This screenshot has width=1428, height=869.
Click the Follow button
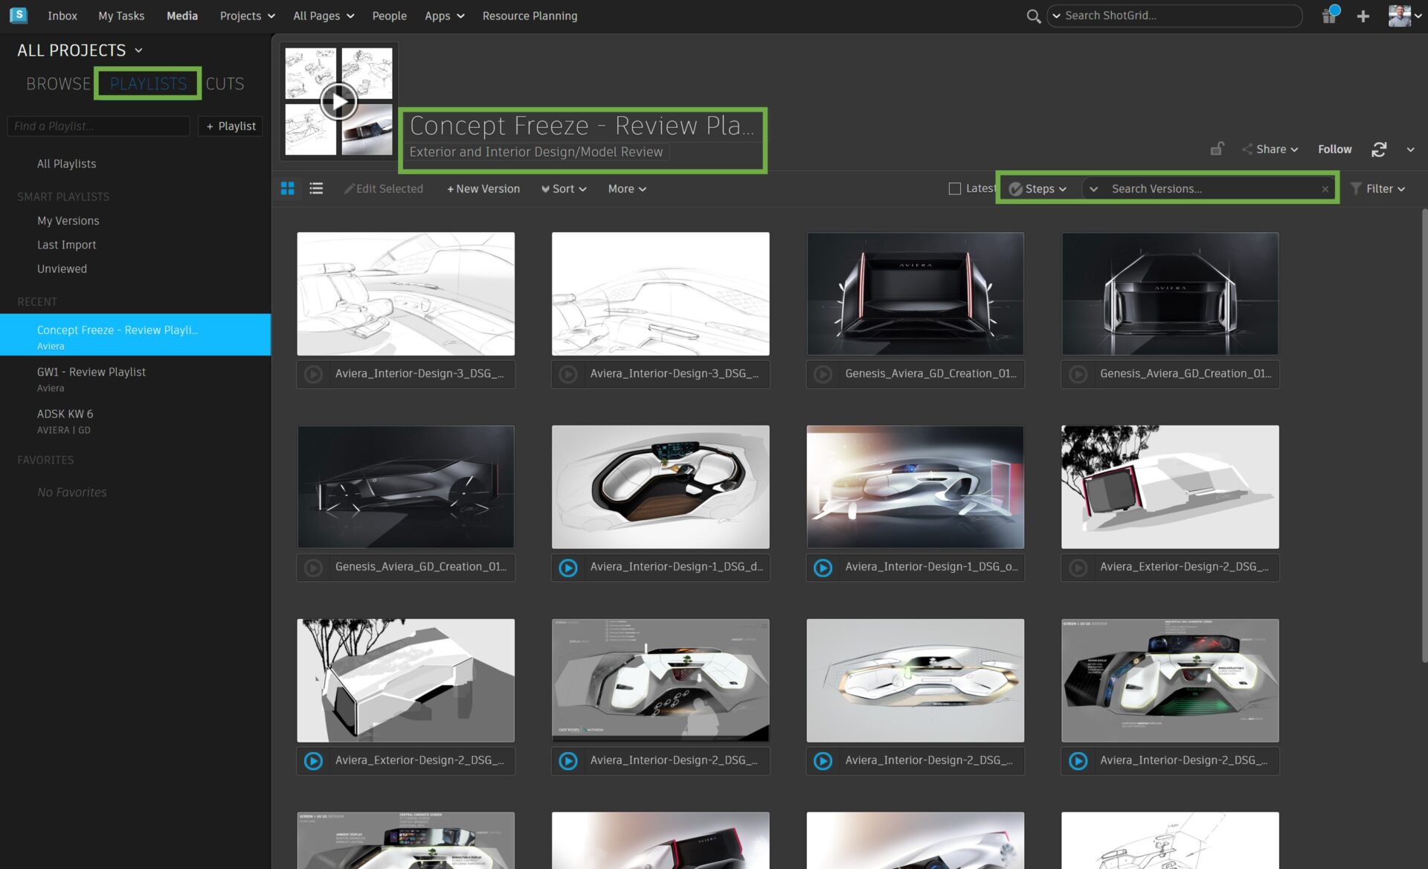1334,149
